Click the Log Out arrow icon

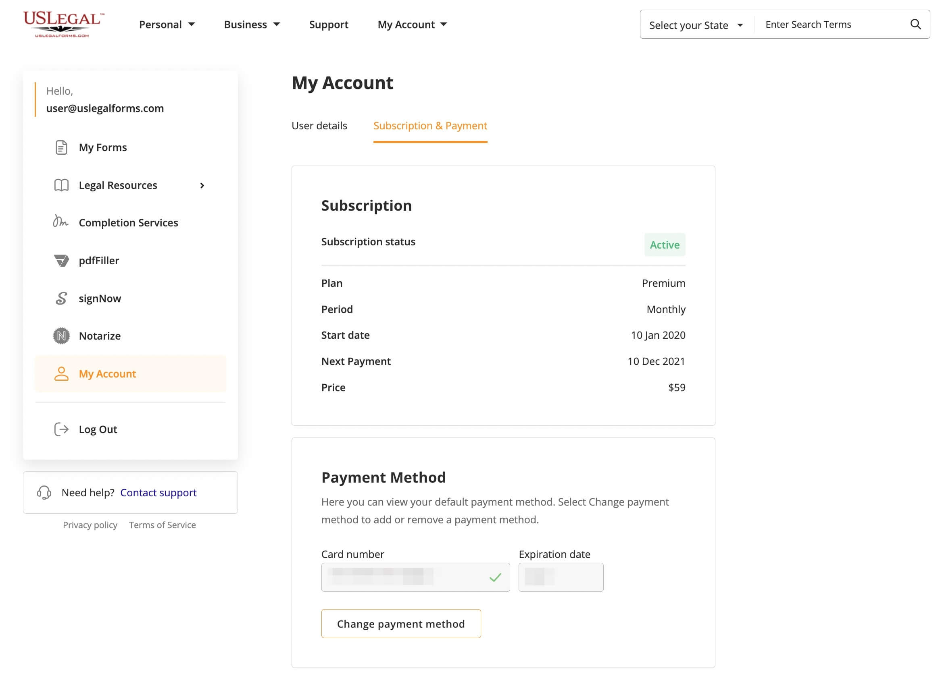point(61,429)
